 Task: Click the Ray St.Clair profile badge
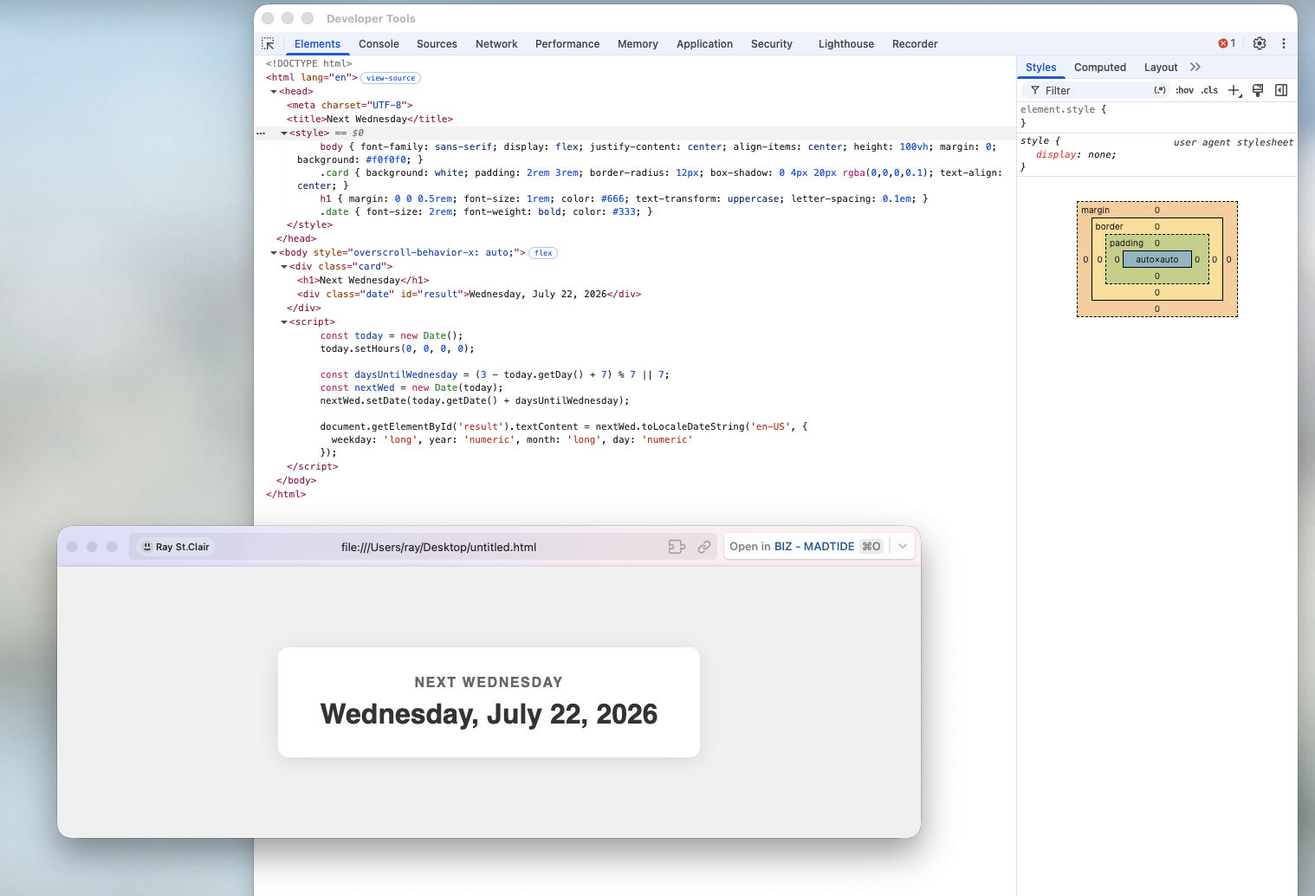176,547
